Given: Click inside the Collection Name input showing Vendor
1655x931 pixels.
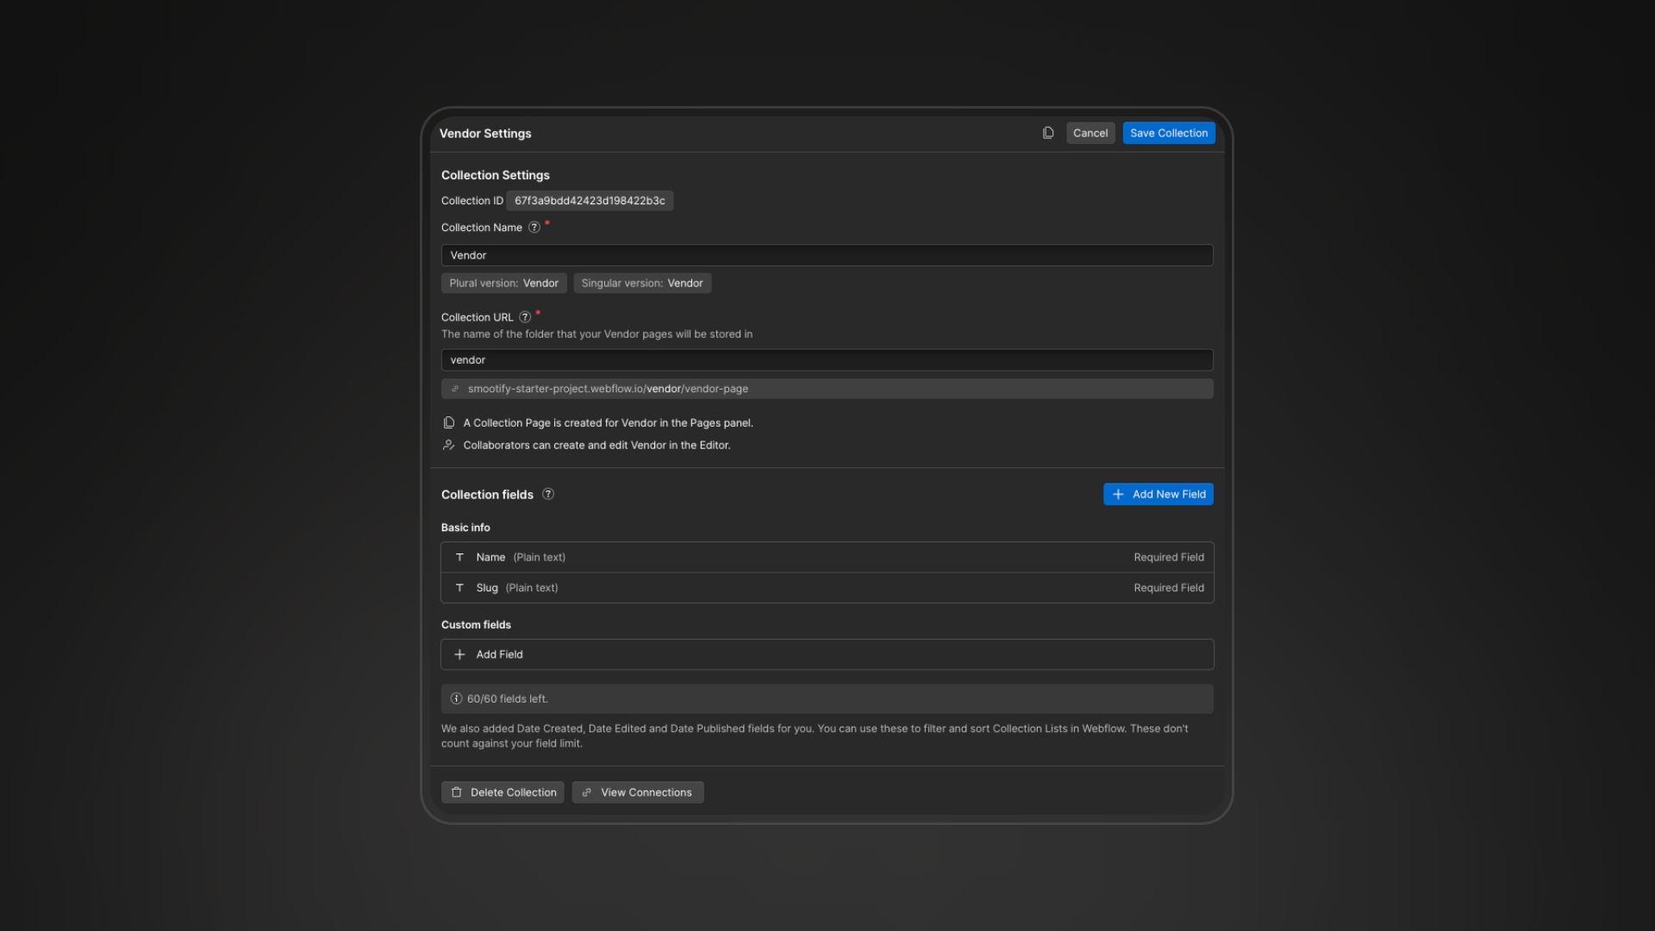Looking at the screenshot, I should [x=826, y=255].
